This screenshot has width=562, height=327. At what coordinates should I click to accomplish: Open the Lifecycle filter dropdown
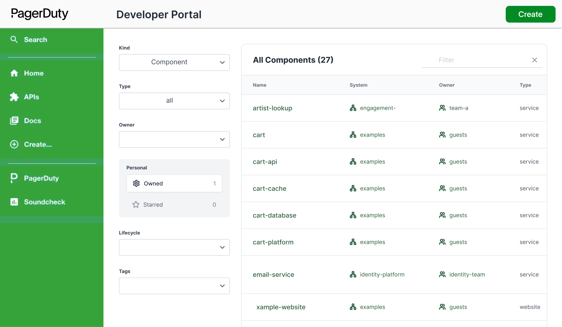click(174, 247)
